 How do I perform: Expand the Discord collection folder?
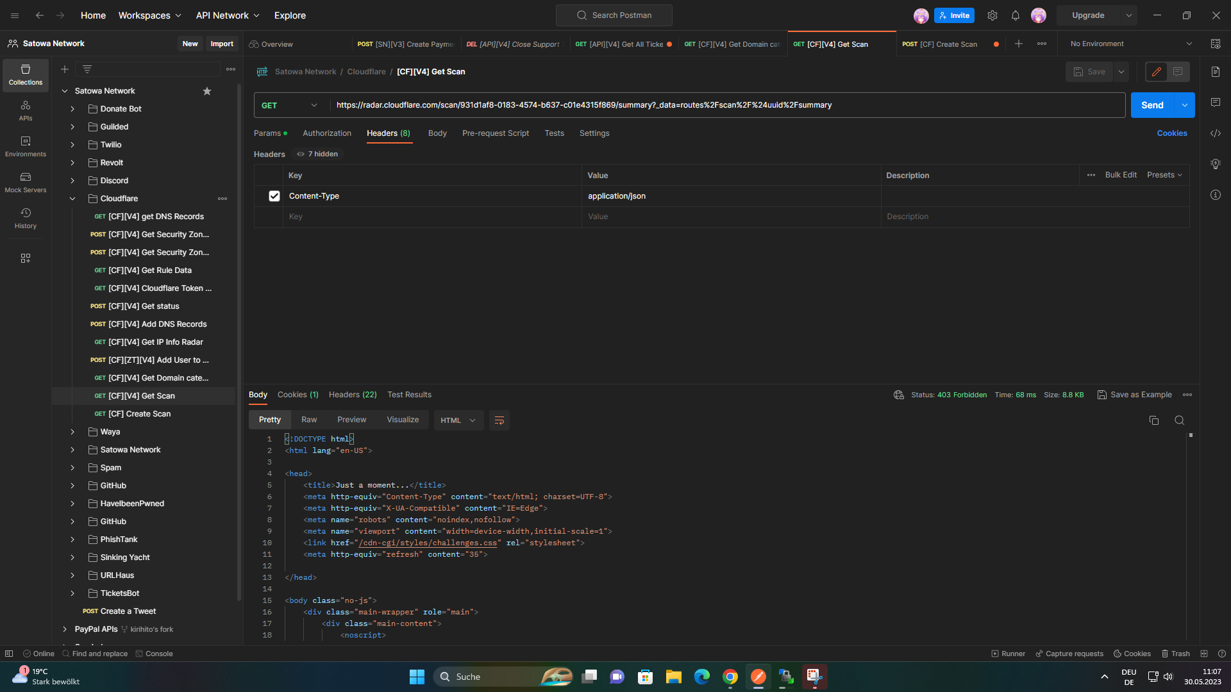click(72, 181)
